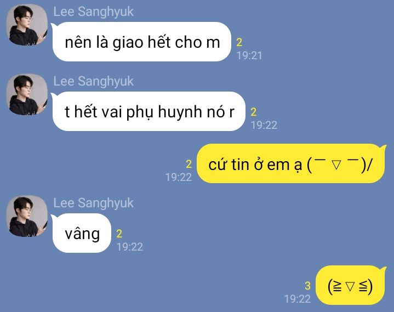
Task: Tap the yellow bubble "cứ tin ở em ạ"
Action: (291, 163)
